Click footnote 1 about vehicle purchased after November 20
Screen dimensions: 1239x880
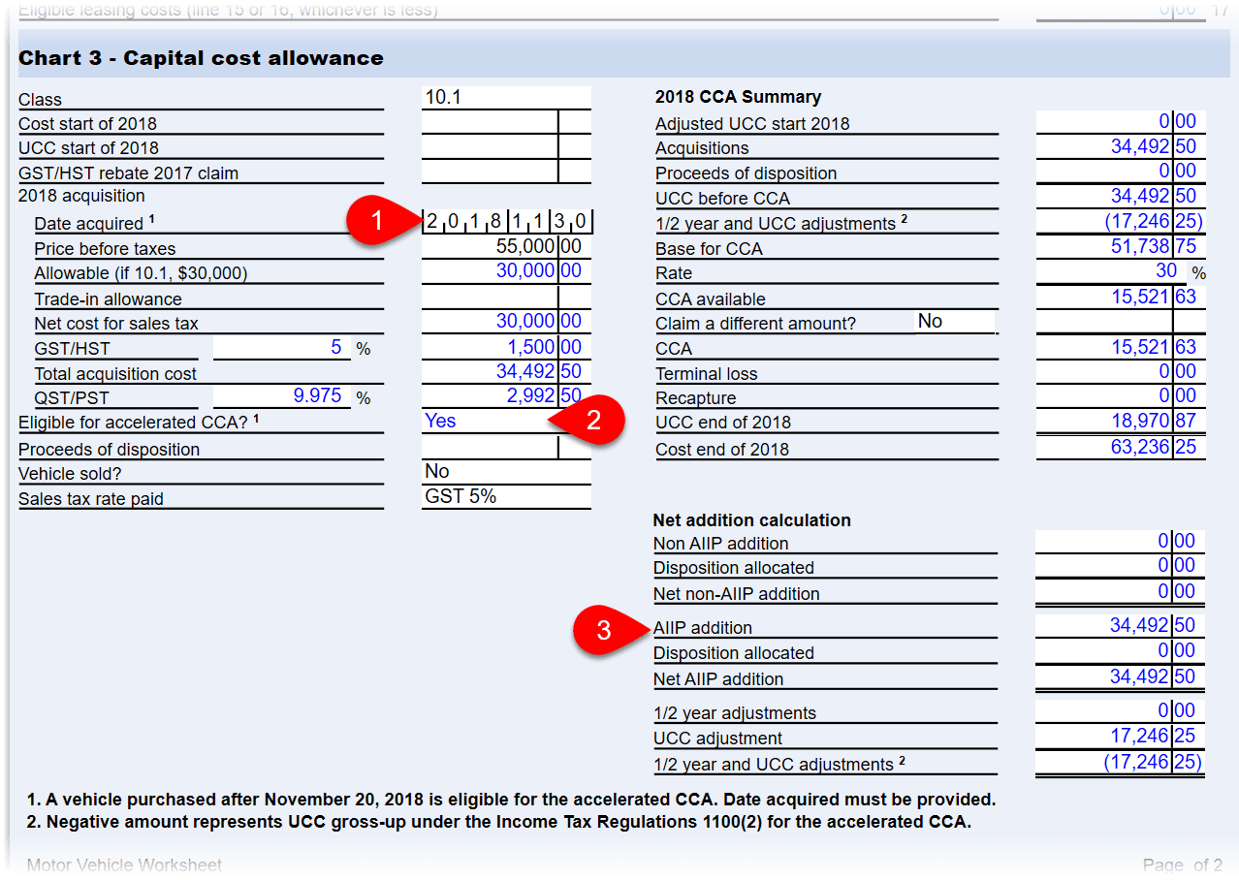(x=511, y=801)
